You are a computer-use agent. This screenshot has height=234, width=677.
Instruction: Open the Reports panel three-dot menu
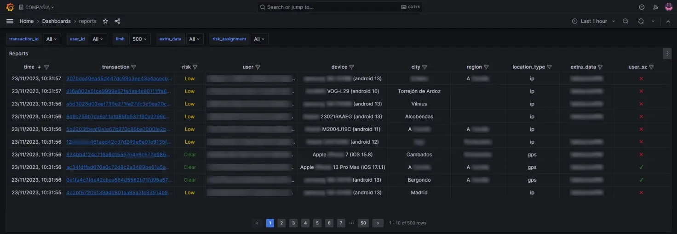[x=667, y=54]
